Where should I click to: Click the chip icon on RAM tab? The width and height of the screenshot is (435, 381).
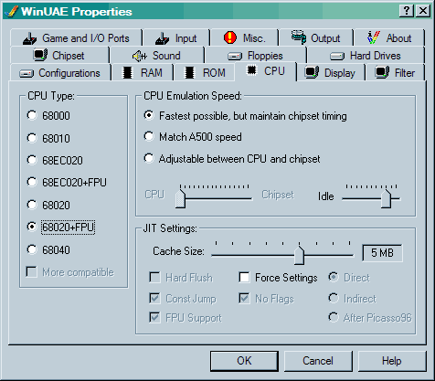pos(127,73)
